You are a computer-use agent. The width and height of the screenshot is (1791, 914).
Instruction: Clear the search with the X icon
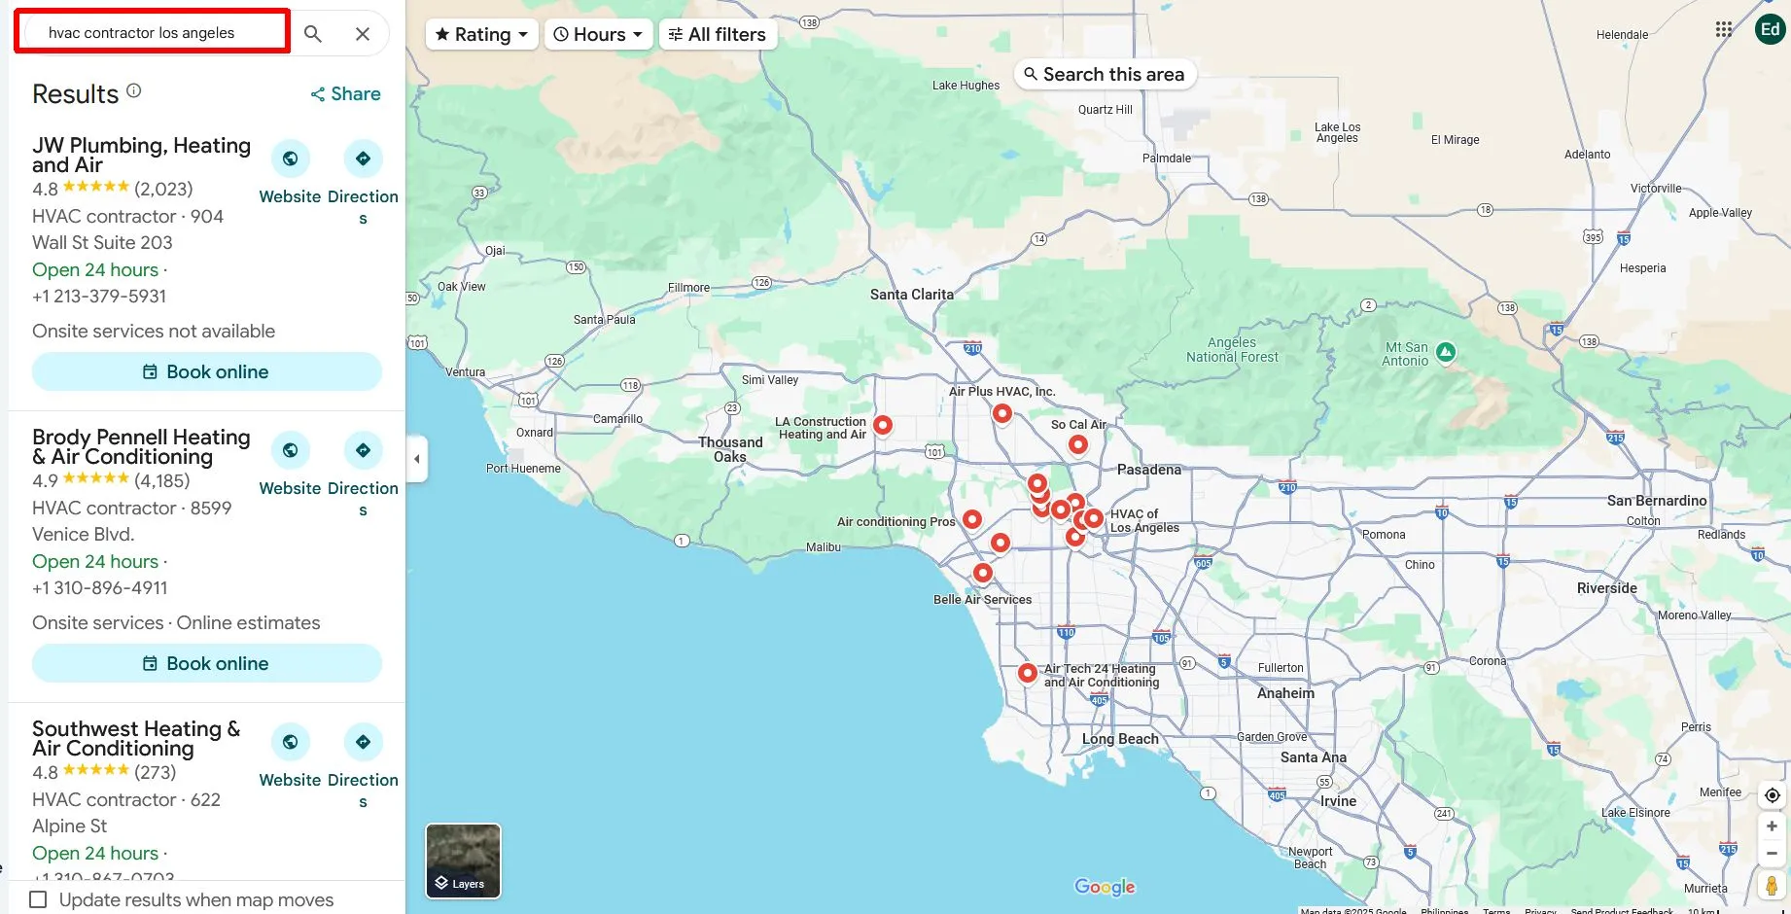pos(363,34)
